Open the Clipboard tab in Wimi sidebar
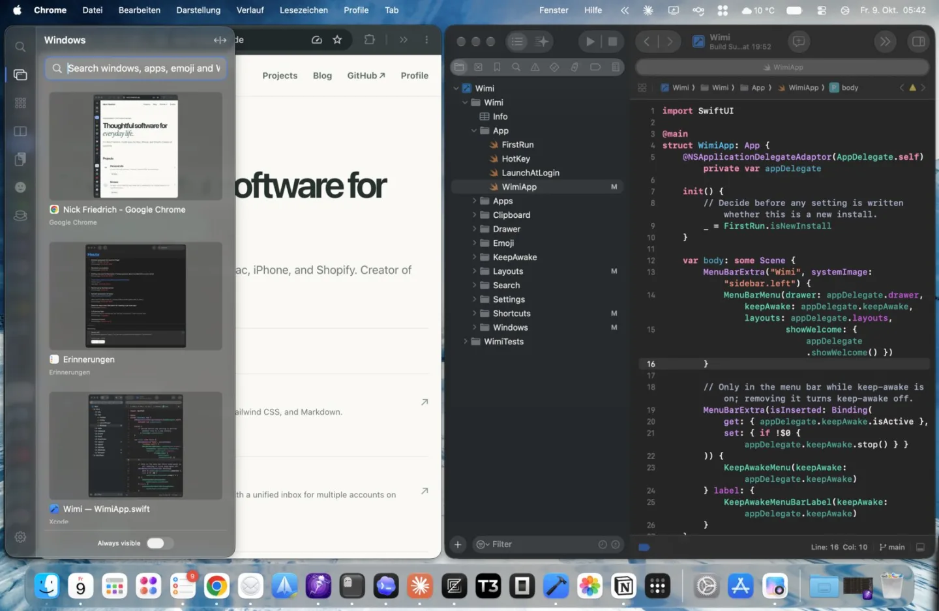This screenshot has height=611, width=939. (20, 159)
